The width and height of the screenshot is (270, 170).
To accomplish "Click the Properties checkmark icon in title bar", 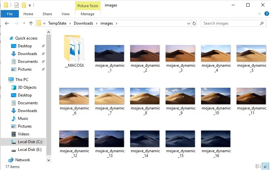I will (x=17, y=5).
